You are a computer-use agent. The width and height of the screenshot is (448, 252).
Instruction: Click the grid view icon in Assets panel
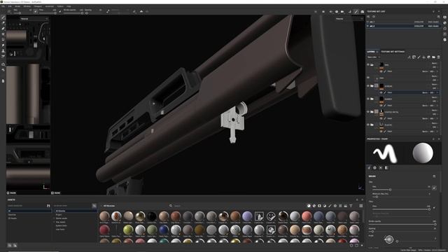coord(361,206)
